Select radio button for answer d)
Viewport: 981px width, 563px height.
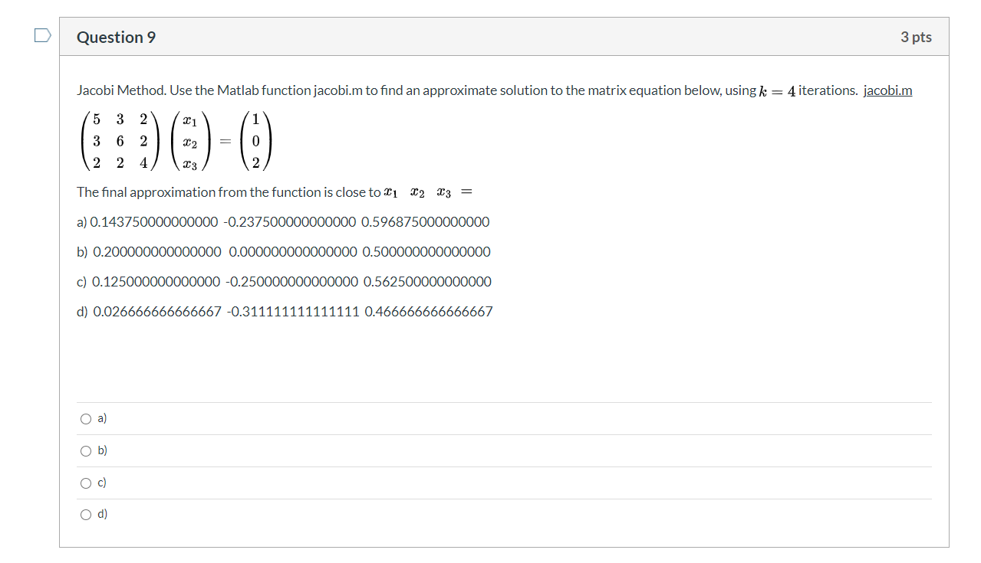[x=86, y=514]
